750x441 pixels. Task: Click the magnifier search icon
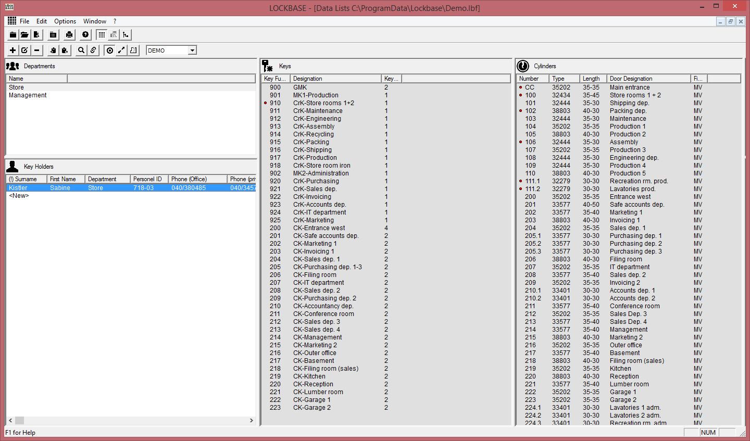click(81, 51)
